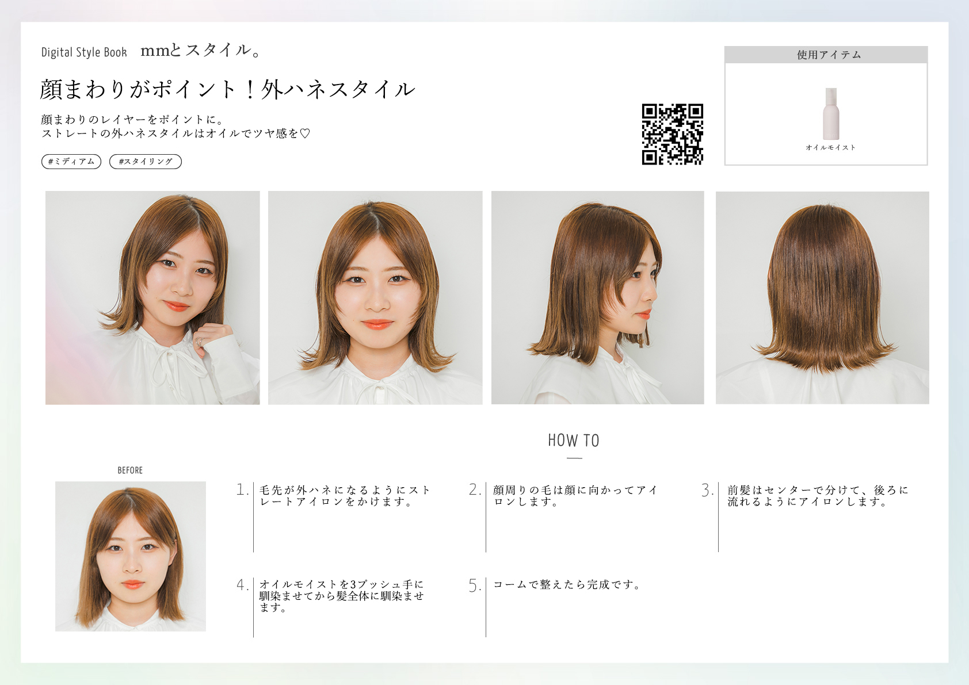969x685 pixels.
Task: Click the Digital Style Book label
Action: [x=84, y=52]
